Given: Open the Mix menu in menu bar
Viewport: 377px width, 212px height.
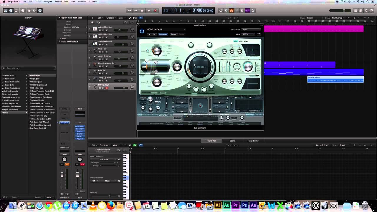Looking at the screenshot, I should (66, 1).
